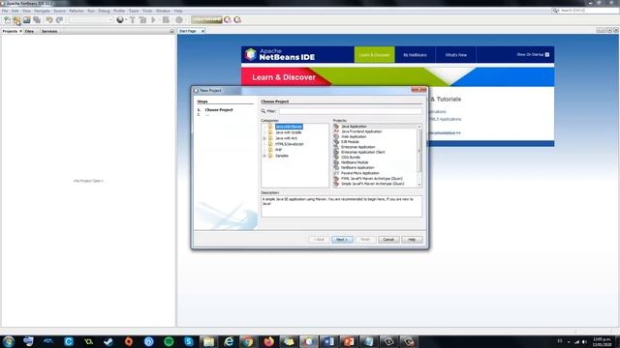Screen dimensions: 620x348
Task: Toggle the Show On Startup checkbox
Action: coord(547,54)
